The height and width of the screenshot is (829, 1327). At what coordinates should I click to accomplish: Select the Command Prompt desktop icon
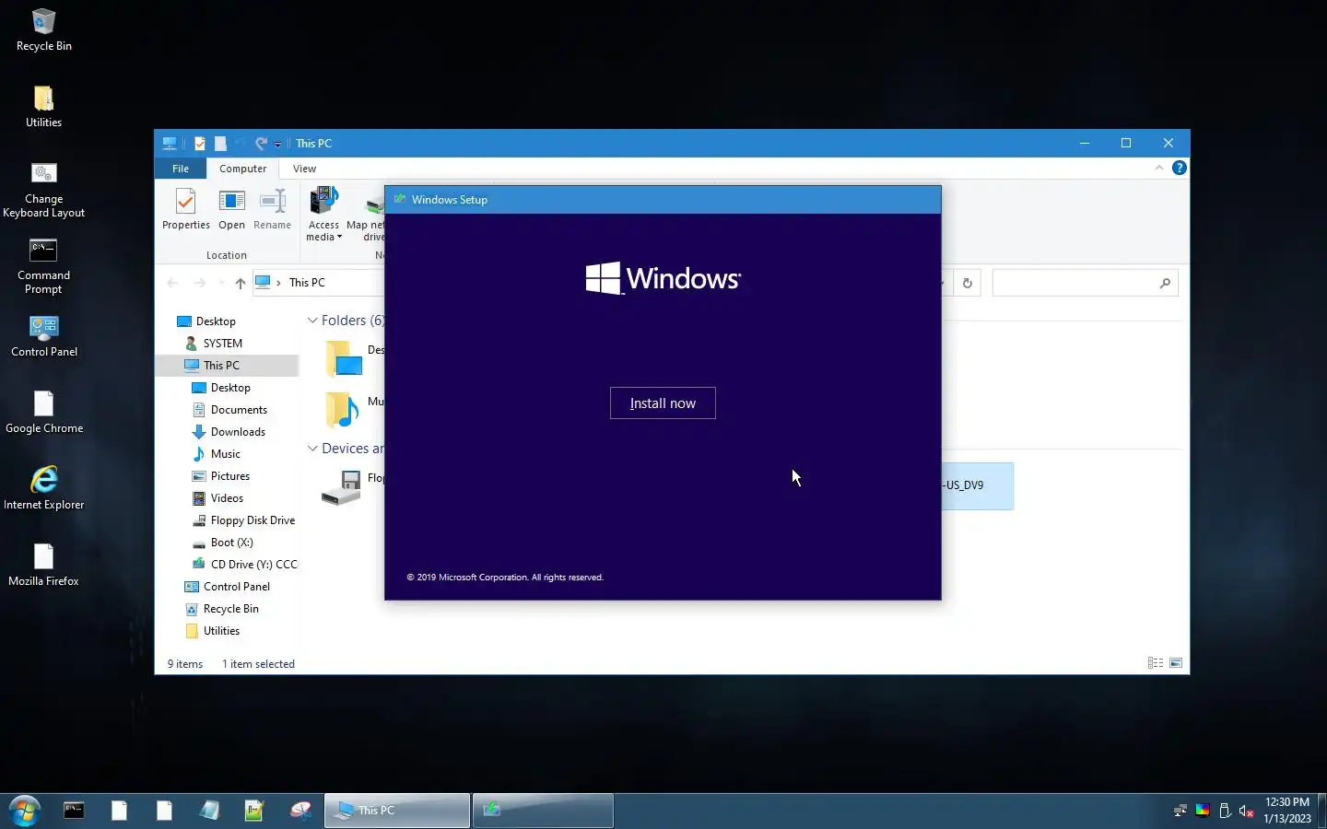(x=43, y=266)
